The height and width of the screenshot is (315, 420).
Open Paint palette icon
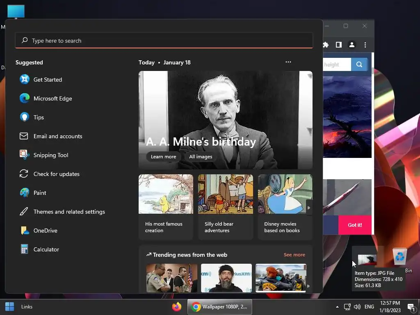(x=24, y=193)
